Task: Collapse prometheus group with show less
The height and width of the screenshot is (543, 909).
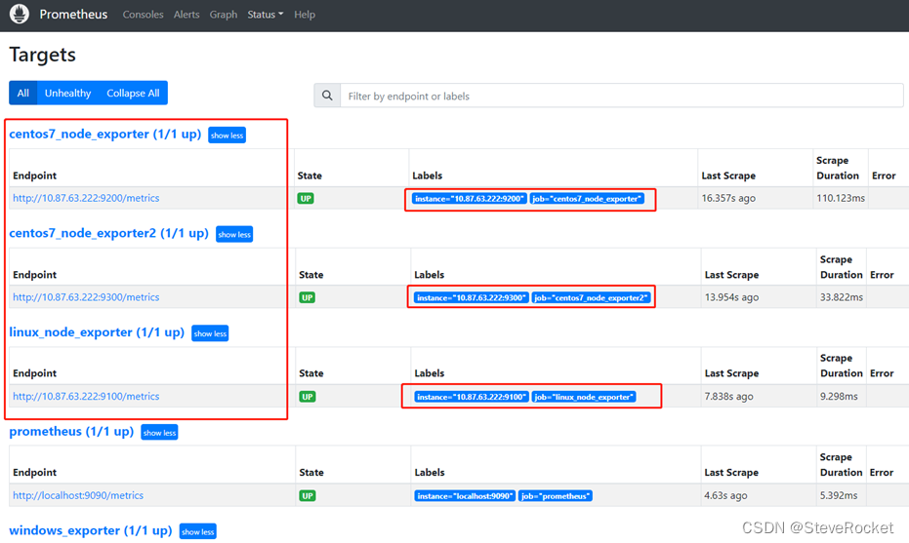Action: (x=159, y=433)
